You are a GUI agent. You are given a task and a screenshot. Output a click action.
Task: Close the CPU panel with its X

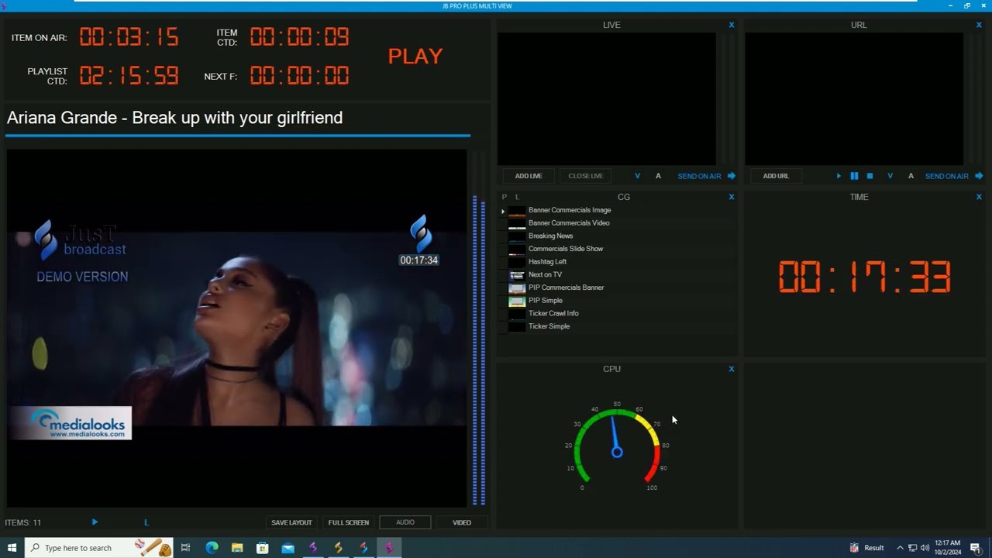click(x=731, y=369)
